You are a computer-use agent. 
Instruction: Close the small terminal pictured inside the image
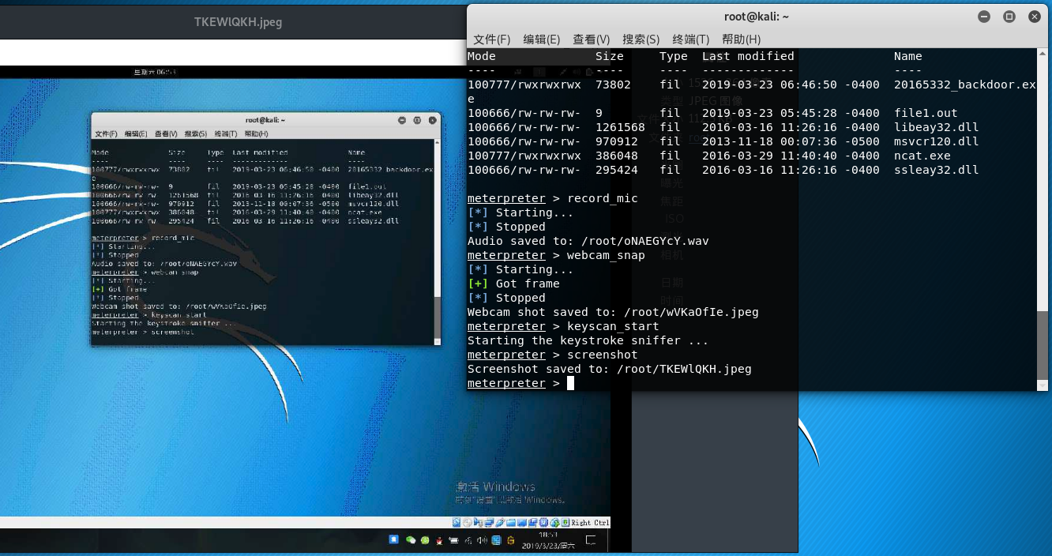(433, 120)
